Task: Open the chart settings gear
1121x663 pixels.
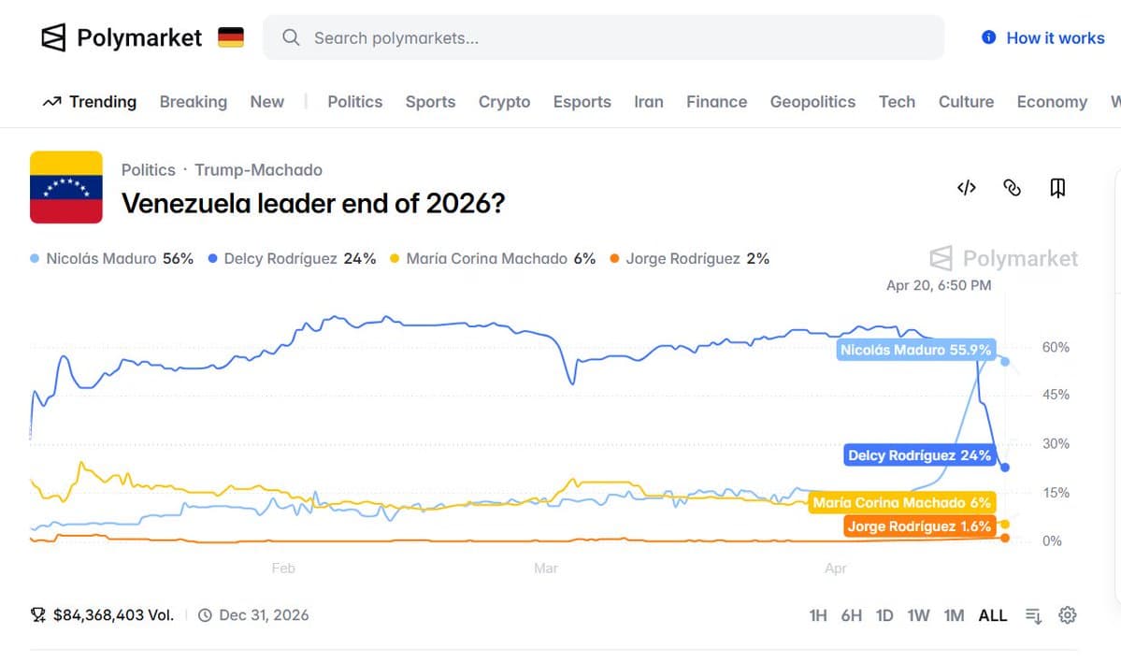Action: [x=1067, y=615]
